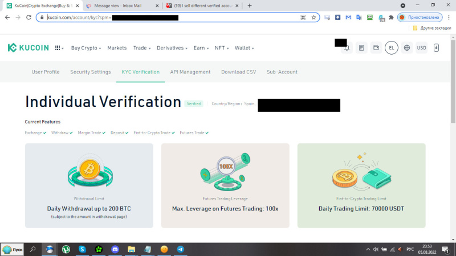Viewport: 456px width, 256px height.
Task: Click the EL account avatar
Action: pos(391,48)
